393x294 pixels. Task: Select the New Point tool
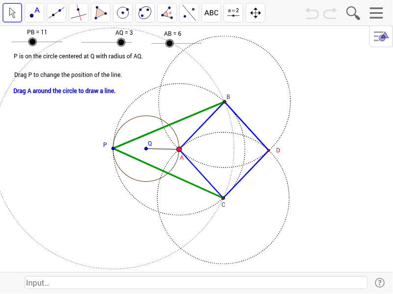point(34,13)
